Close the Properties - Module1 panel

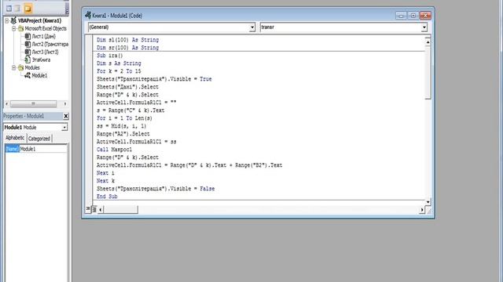click(x=66, y=116)
